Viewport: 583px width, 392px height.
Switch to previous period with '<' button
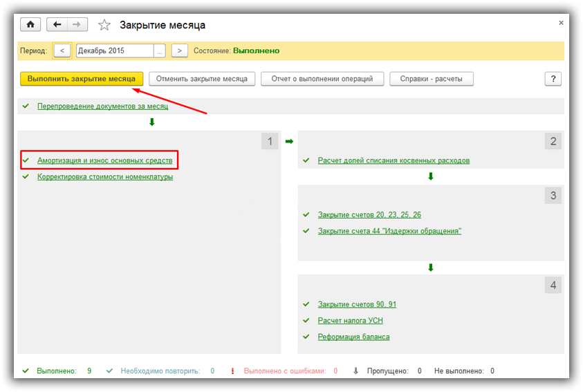62,50
